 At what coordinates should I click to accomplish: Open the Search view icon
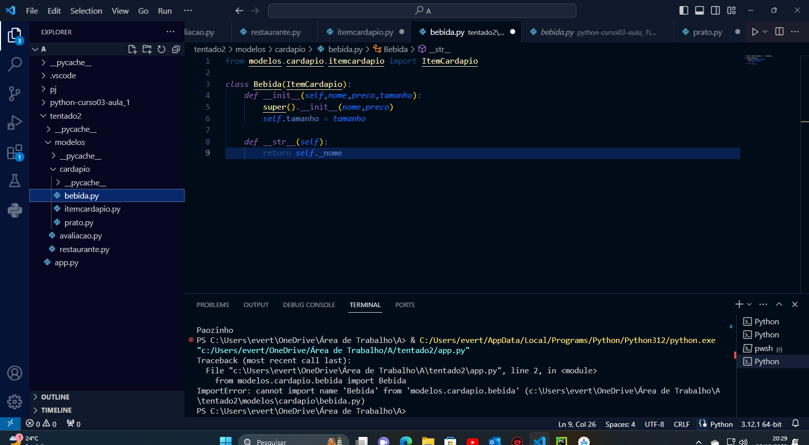pyautogui.click(x=15, y=64)
